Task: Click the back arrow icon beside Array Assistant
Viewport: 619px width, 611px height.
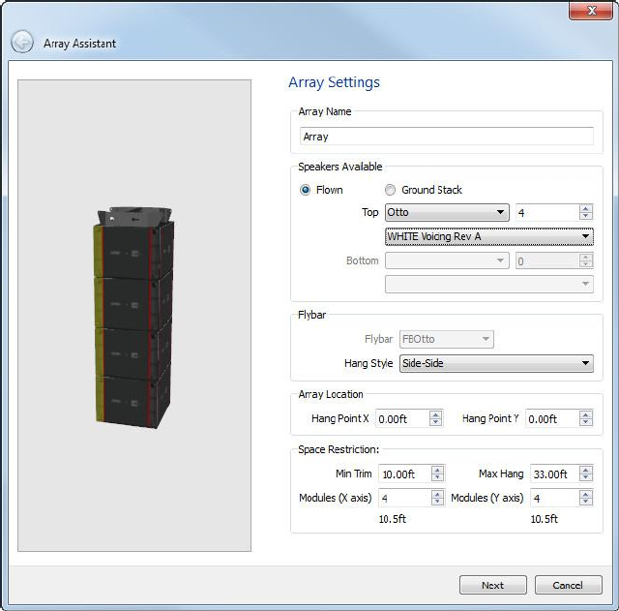Action: (x=21, y=43)
